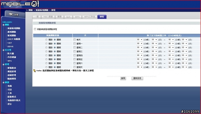Select the 排程 tab

pos(102,17)
